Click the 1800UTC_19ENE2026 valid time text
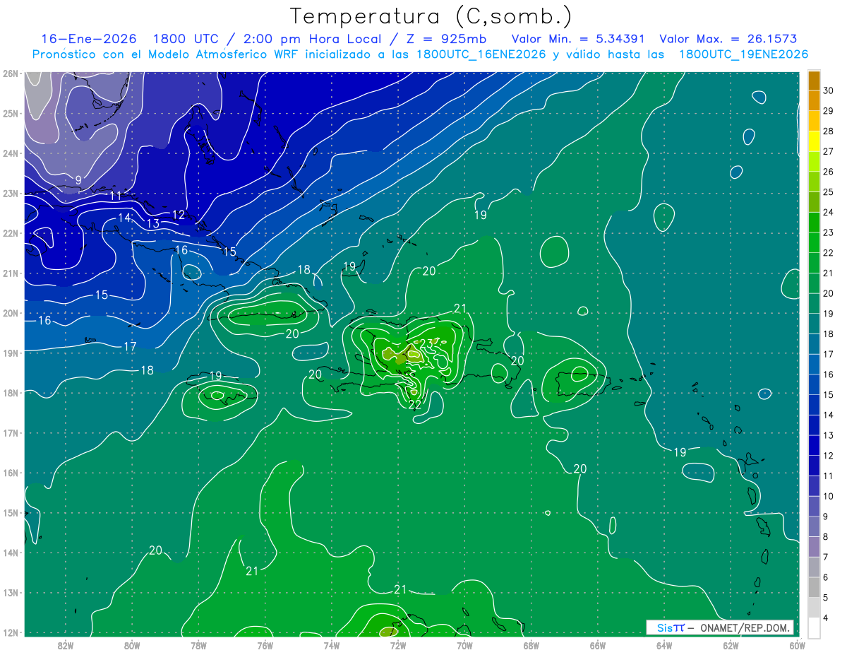Viewport: 847px width, 655px height. pos(743,54)
